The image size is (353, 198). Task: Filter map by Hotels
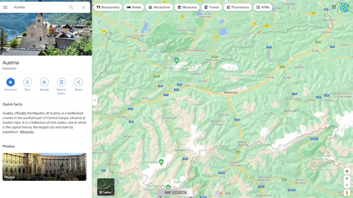click(134, 7)
